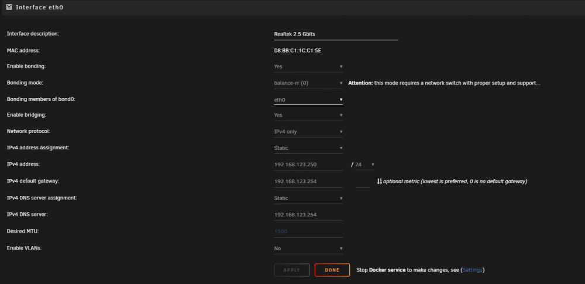Open the subnet mask /24 dropdown
585x284 pixels.
[x=364, y=164]
